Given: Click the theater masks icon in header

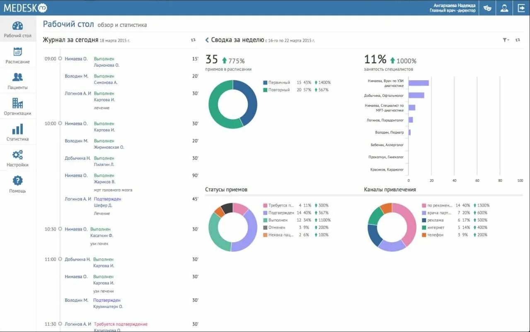Looking at the screenshot, I should tap(487, 8).
